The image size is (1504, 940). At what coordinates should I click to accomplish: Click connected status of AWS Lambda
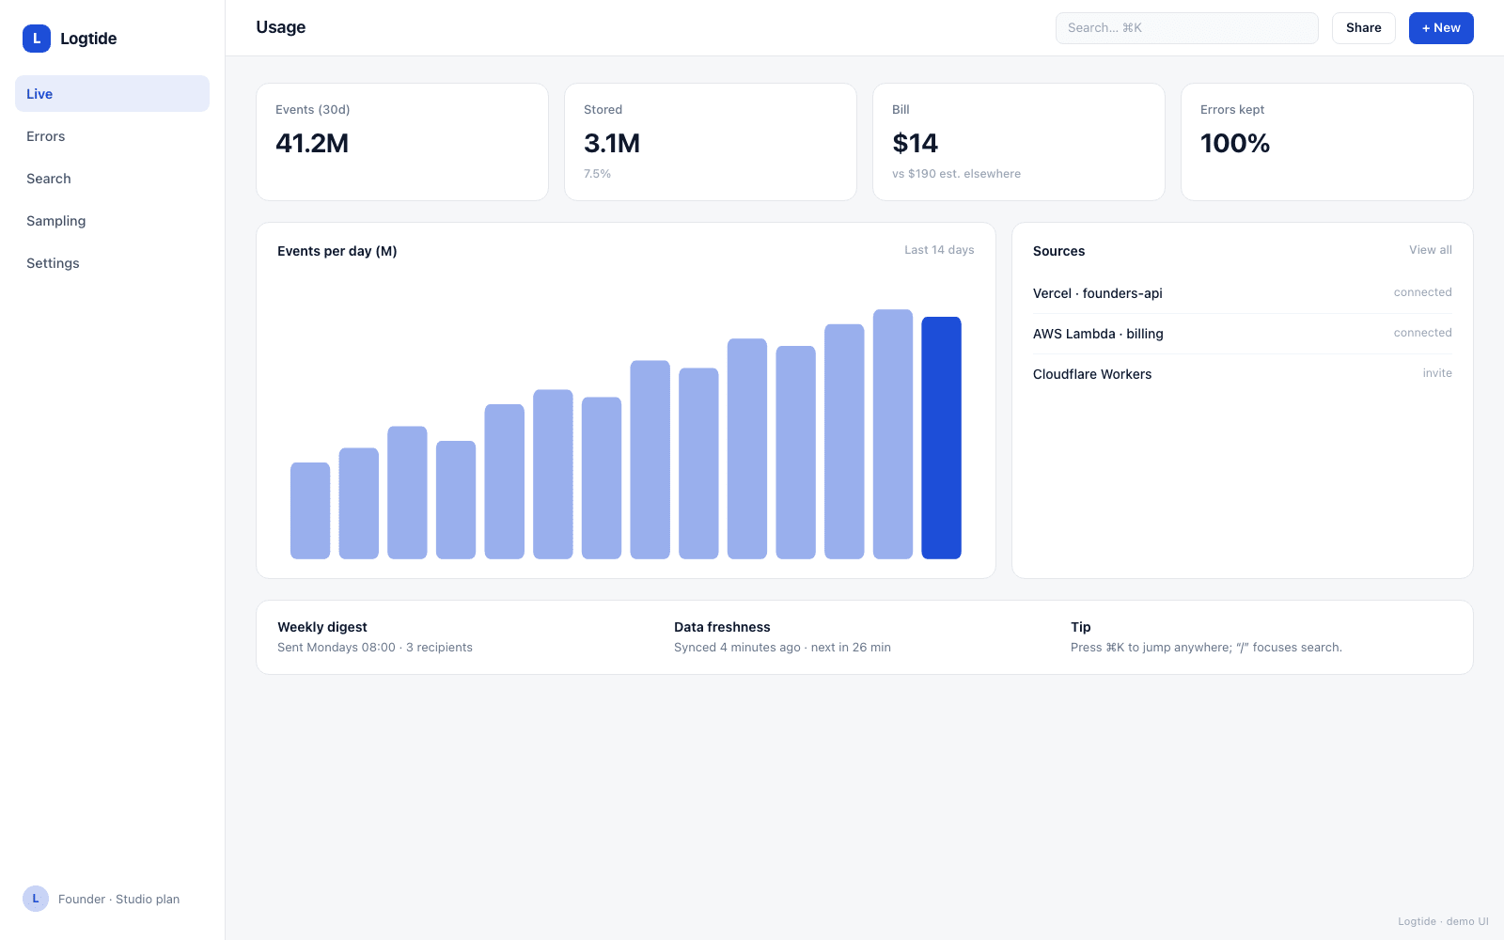1422,333
